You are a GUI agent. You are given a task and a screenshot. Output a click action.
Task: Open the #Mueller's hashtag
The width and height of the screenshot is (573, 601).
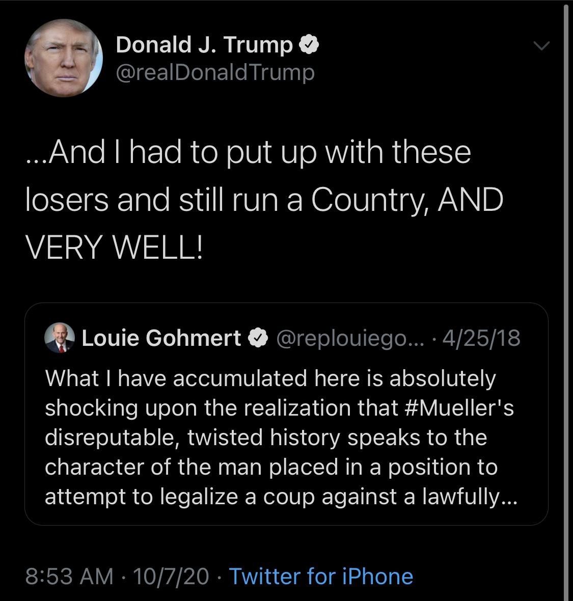point(459,408)
